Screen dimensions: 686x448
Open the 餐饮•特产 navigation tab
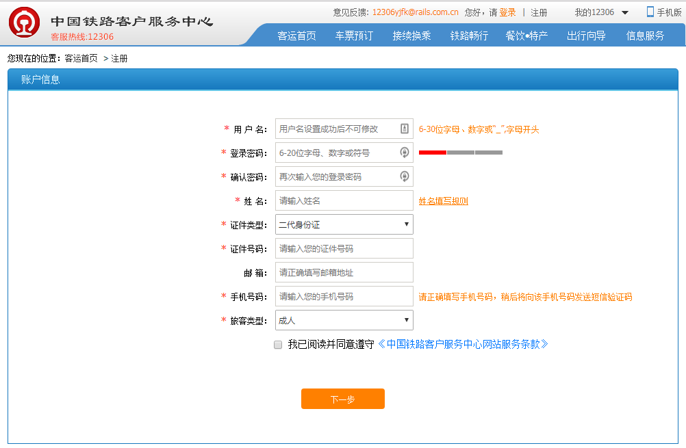coord(526,36)
